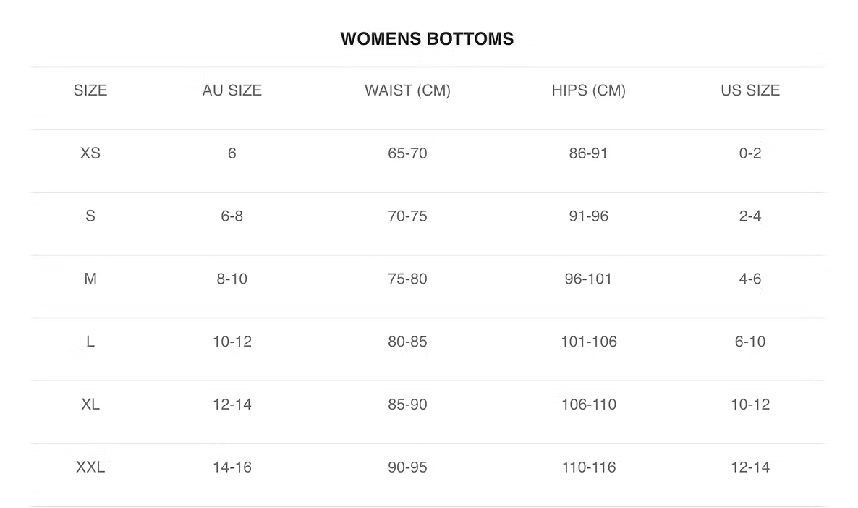Select the XS size row label

[90, 153]
